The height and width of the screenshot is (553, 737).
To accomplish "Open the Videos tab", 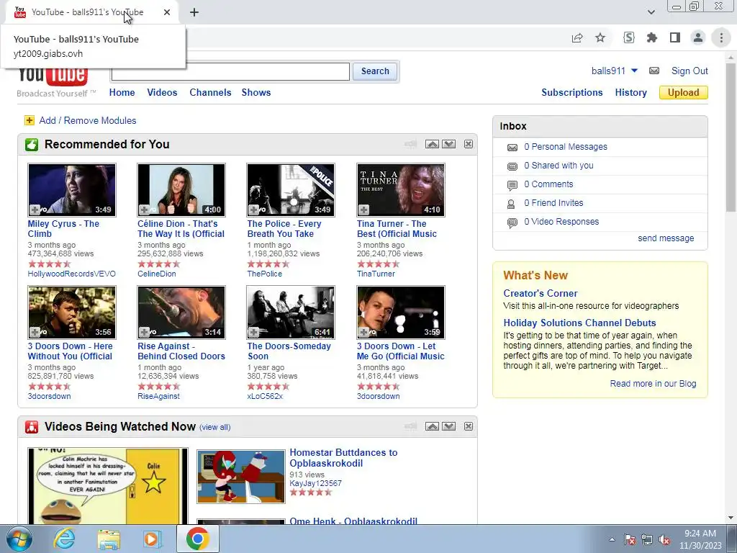I will tap(162, 93).
